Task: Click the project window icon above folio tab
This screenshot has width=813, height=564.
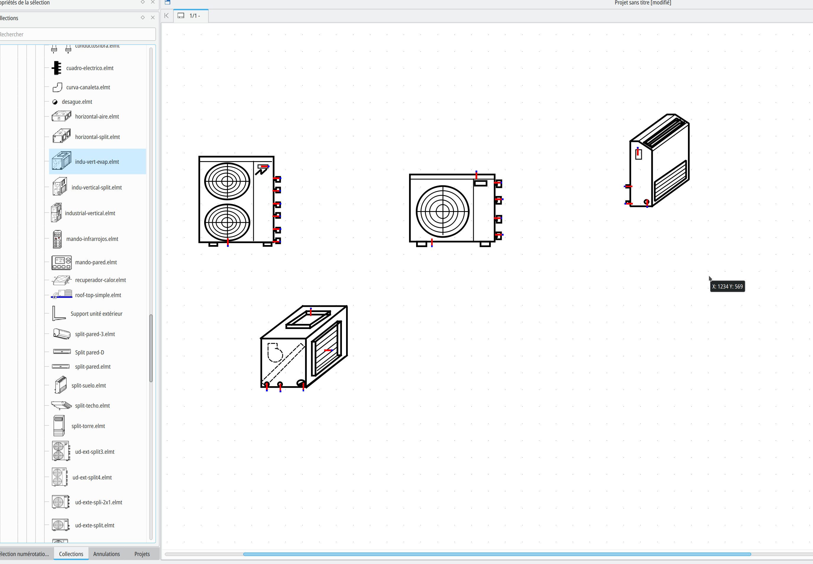Action: pyautogui.click(x=168, y=2)
